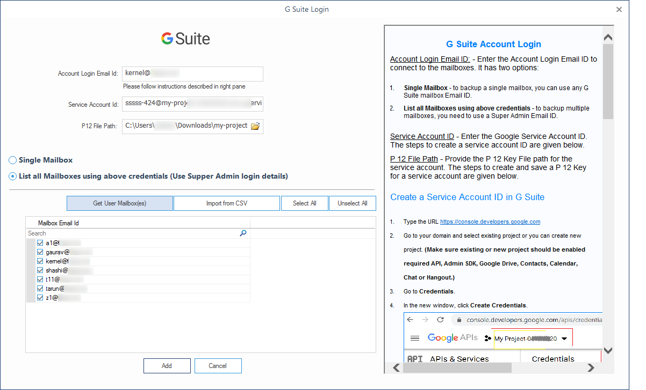Uncheck the gaurav@ mailbox checkbox
The image size is (646, 390).
(40, 252)
